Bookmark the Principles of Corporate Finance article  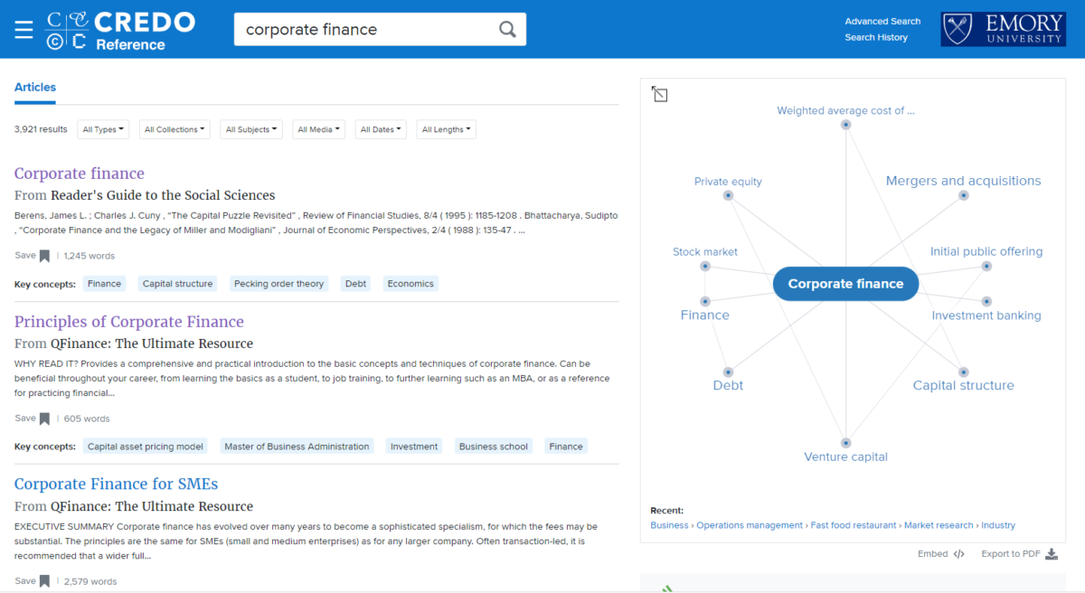pyautogui.click(x=44, y=419)
